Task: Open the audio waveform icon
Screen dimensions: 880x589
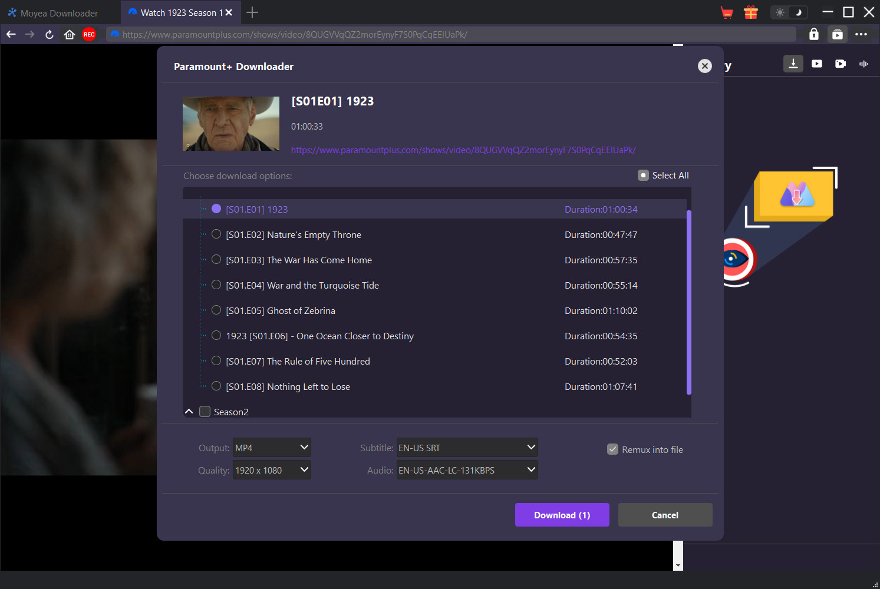Action: click(864, 64)
